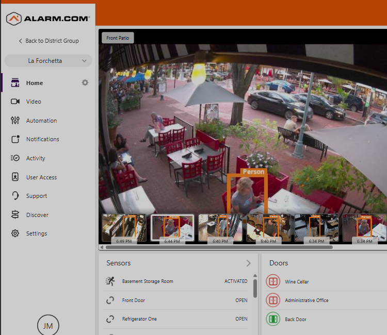
Task: Toggle the Back Door green door icon
Action: tap(273, 319)
